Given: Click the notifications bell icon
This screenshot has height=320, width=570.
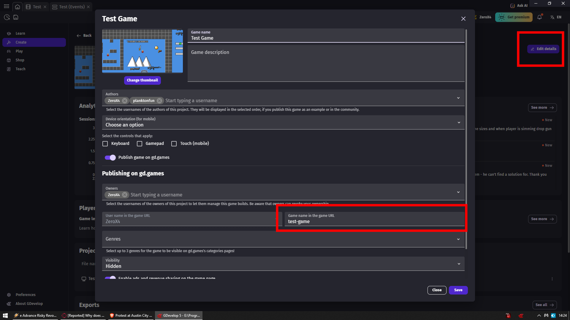Looking at the screenshot, I should click(x=539, y=17).
